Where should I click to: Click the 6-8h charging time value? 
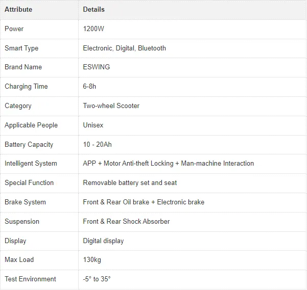[x=89, y=86]
